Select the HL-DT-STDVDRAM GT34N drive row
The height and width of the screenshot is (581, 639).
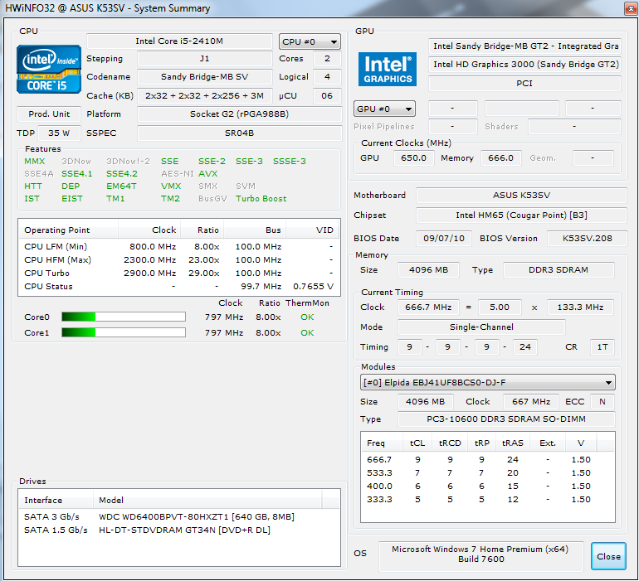pyautogui.click(x=178, y=530)
